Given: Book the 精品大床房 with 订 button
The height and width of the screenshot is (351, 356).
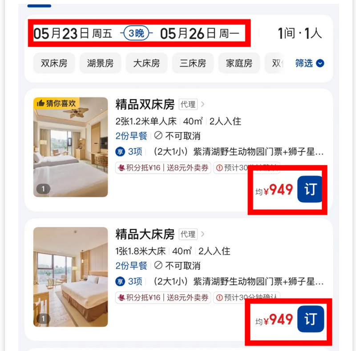Looking at the screenshot, I should (311, 319).
